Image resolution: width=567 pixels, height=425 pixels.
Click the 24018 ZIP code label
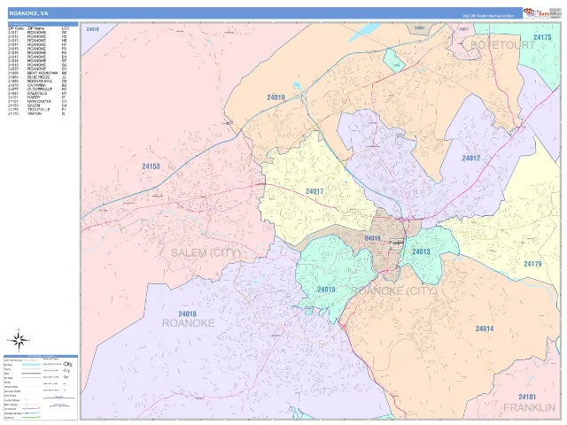pos(187,313)
